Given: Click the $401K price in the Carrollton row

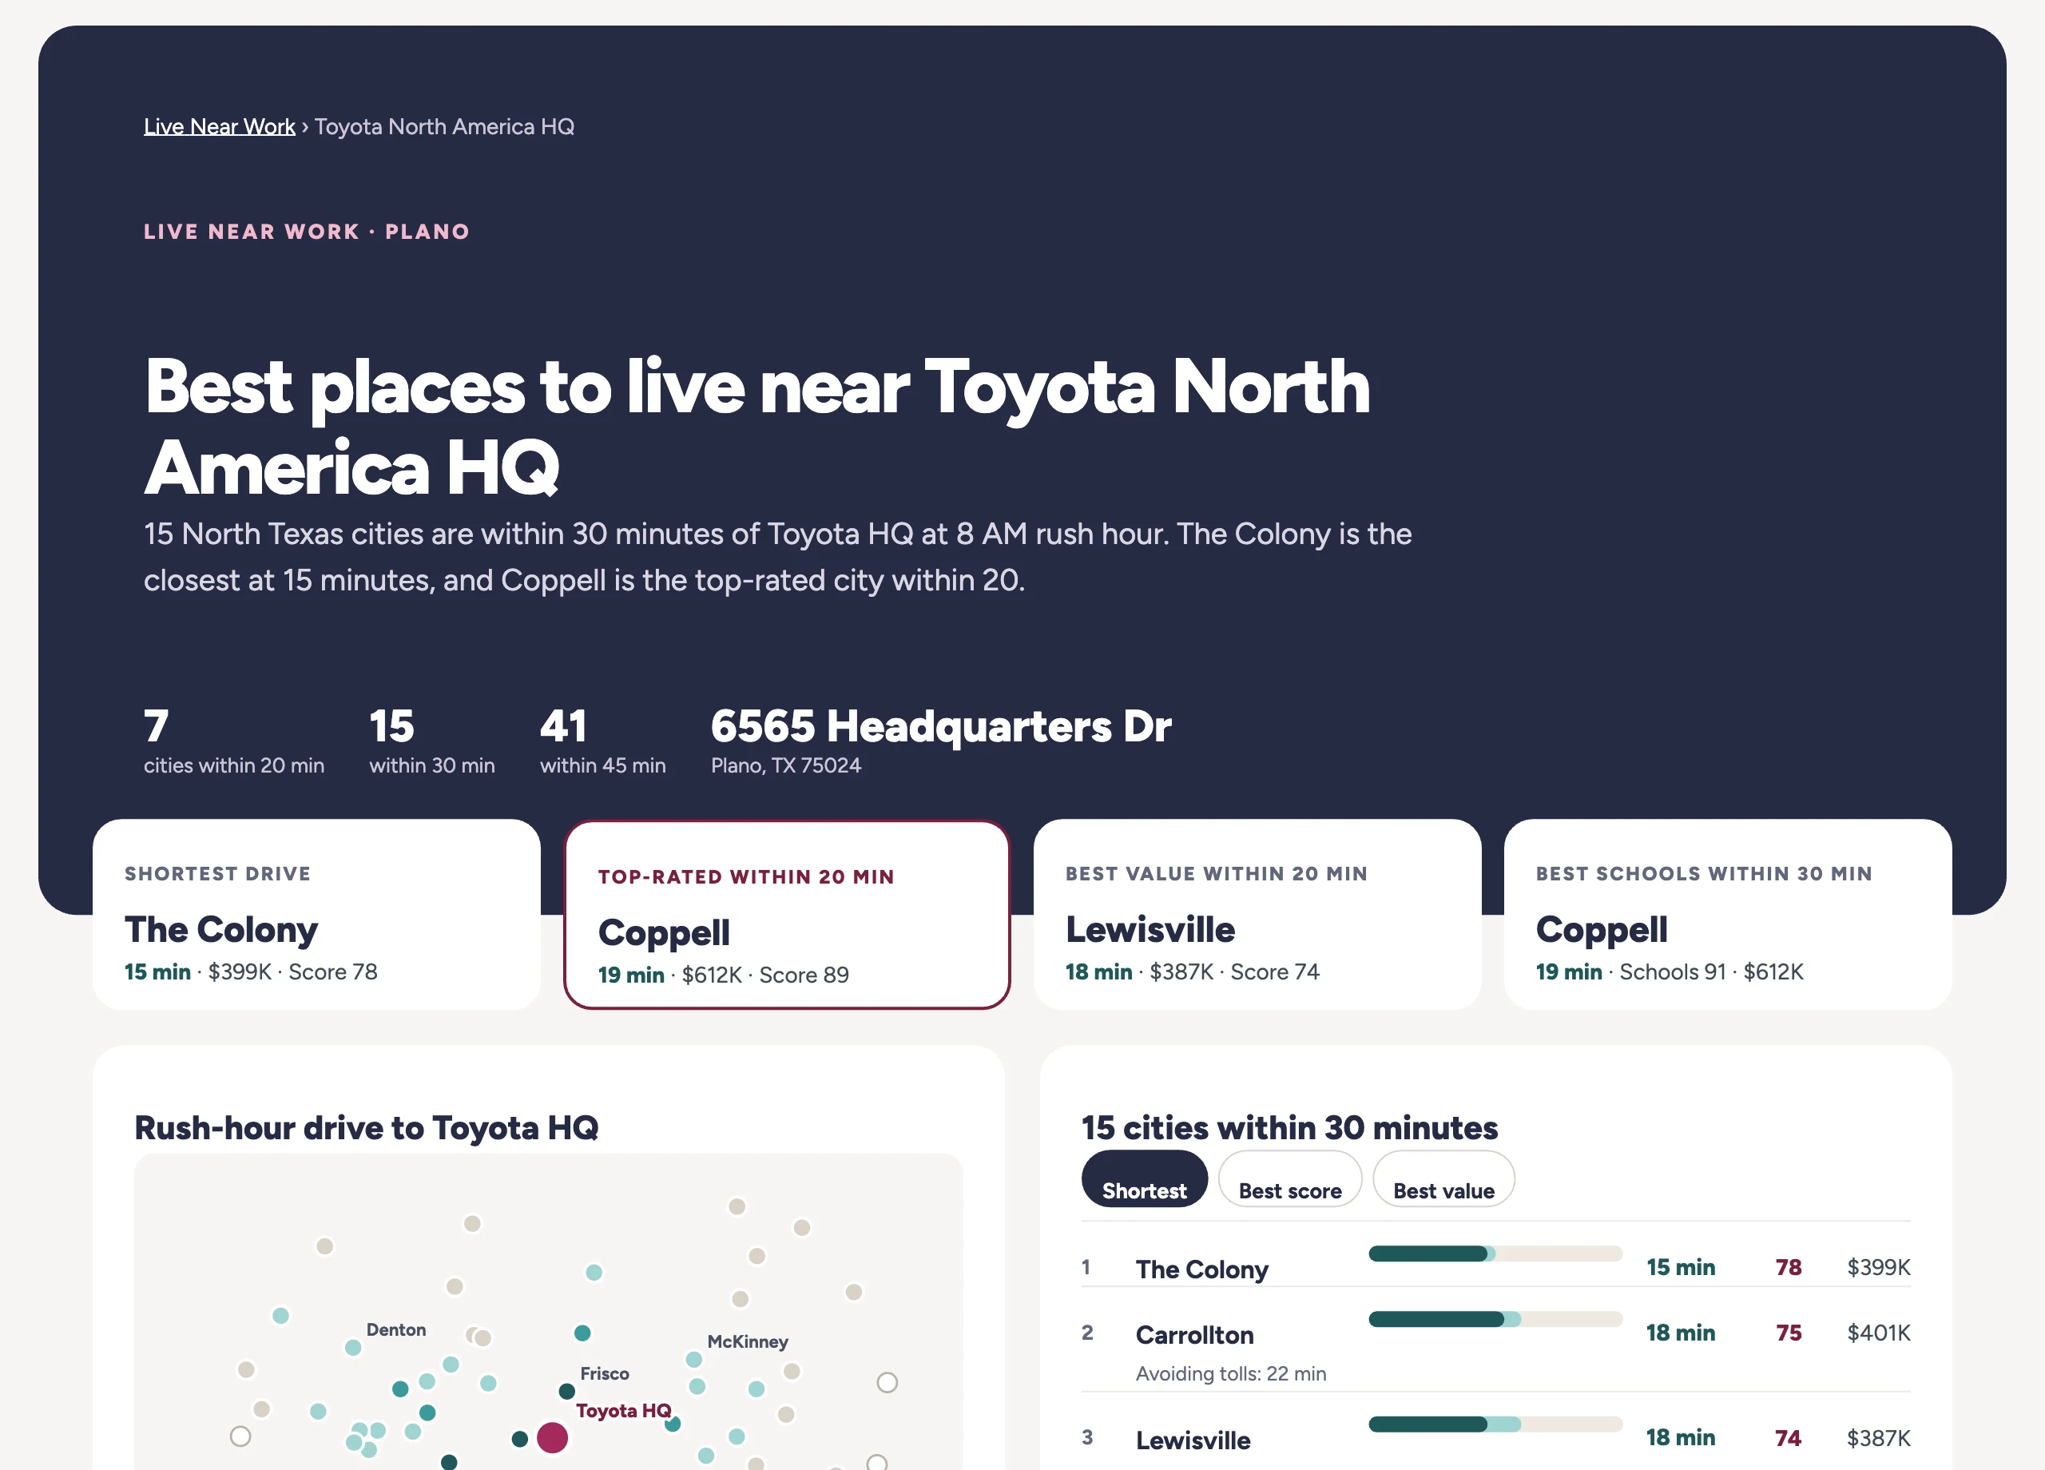Looking at the screenshot, I should 1878,1333.
